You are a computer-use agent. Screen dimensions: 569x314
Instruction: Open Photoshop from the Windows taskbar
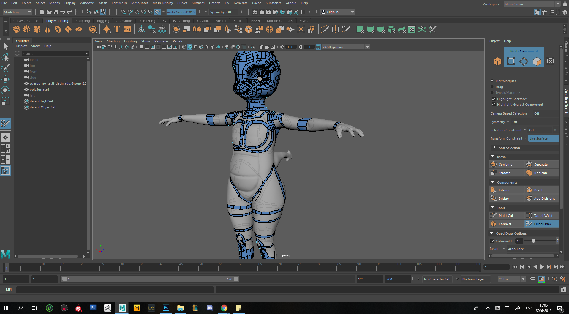(166, 308)
